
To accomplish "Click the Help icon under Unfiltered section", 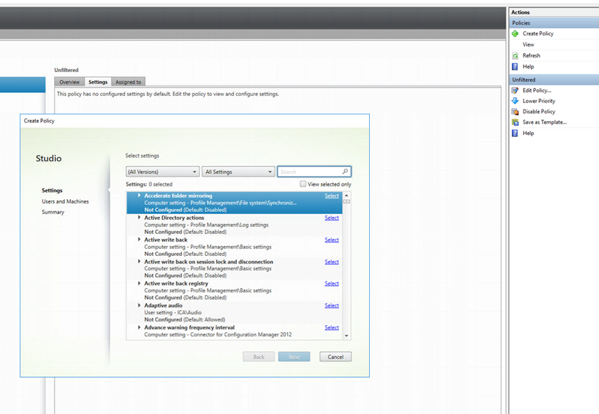I will coord(515,133).
